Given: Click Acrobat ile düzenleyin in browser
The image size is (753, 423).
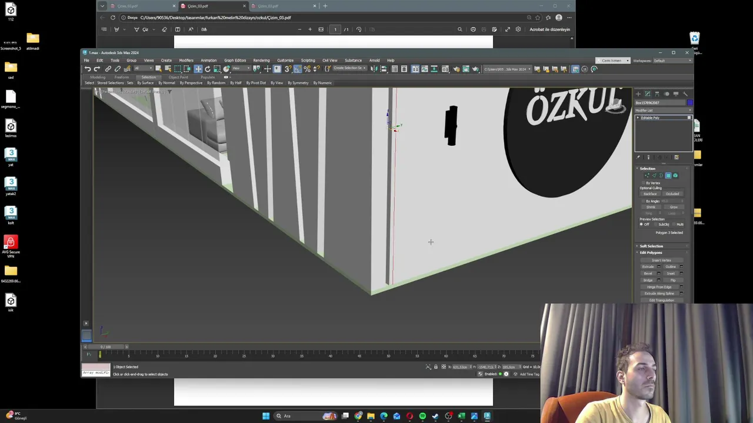Looking at the screenshot, I should pyautogui.click(x=549, y=29).
